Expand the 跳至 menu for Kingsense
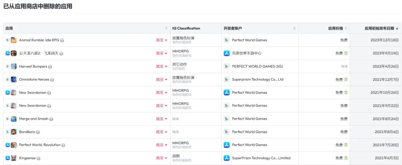The width and height of the screenshot is (402, 165). 162,158
